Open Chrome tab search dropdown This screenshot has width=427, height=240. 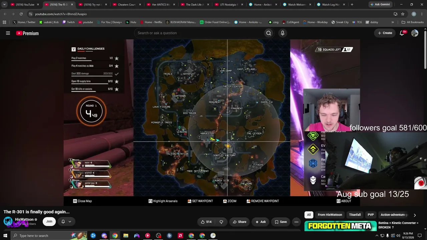4,5
